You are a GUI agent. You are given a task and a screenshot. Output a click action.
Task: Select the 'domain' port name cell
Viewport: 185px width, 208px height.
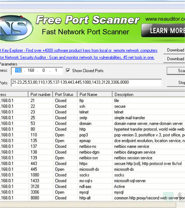pyautogui.click(x=85, y=124)
